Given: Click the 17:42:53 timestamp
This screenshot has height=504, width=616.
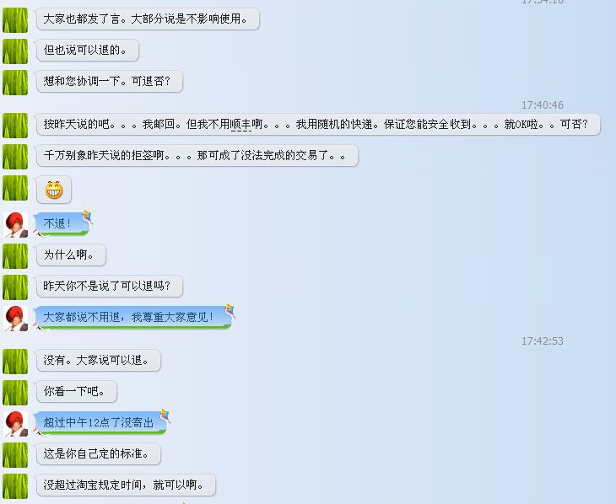Looking at the screenshot, I should click(542, 341).
